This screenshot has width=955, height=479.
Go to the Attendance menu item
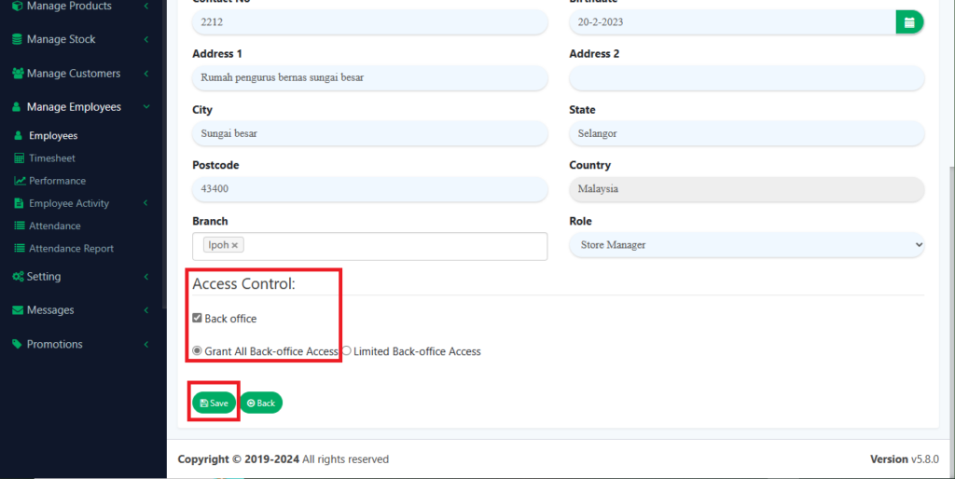click(x=54, y=226)
